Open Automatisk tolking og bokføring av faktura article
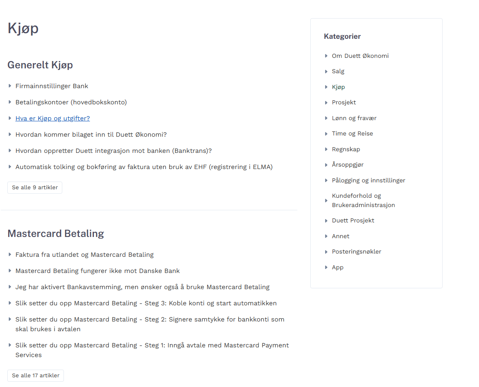Image resolution: width=479 pixels, height=387 pixels. coord(144,167)
